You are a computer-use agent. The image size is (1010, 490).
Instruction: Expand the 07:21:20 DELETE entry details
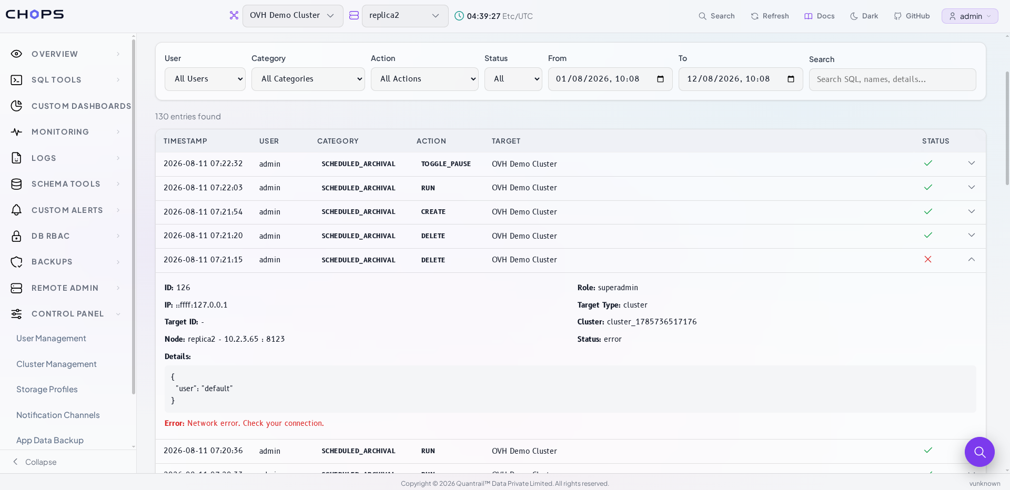[972, 236]
